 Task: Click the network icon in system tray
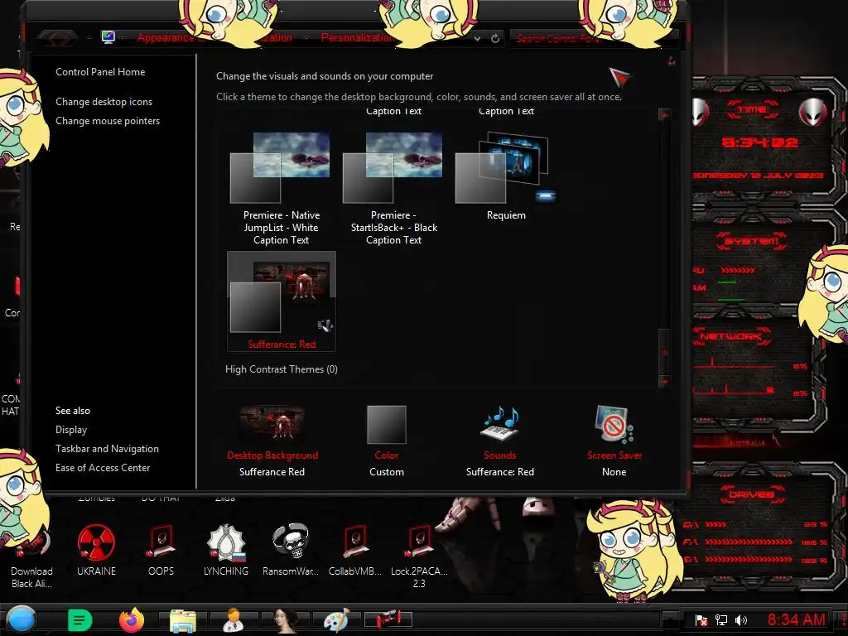pyautogui.click(x=721, y=619)
